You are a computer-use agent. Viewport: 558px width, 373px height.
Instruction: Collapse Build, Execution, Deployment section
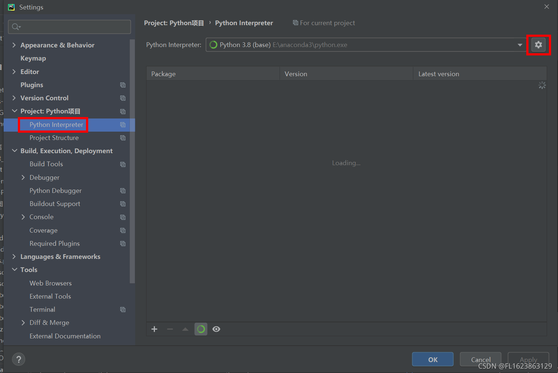[14, 151]
